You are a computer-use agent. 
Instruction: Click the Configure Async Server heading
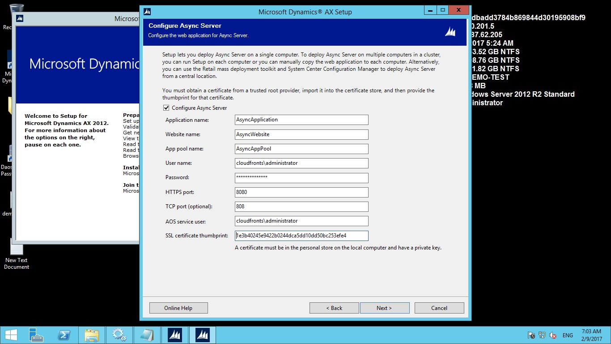(185, 26)
